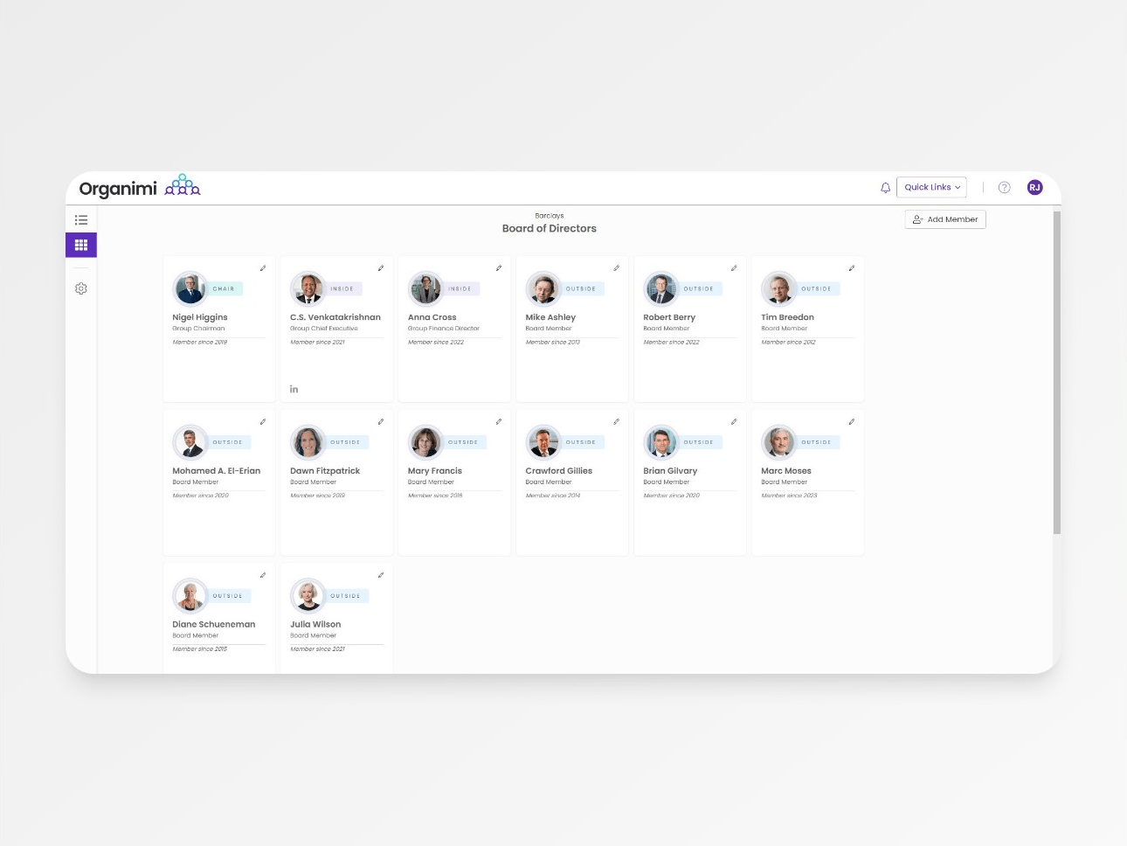Edit Brian Gilvary card pencil icon

pos(734,422)
